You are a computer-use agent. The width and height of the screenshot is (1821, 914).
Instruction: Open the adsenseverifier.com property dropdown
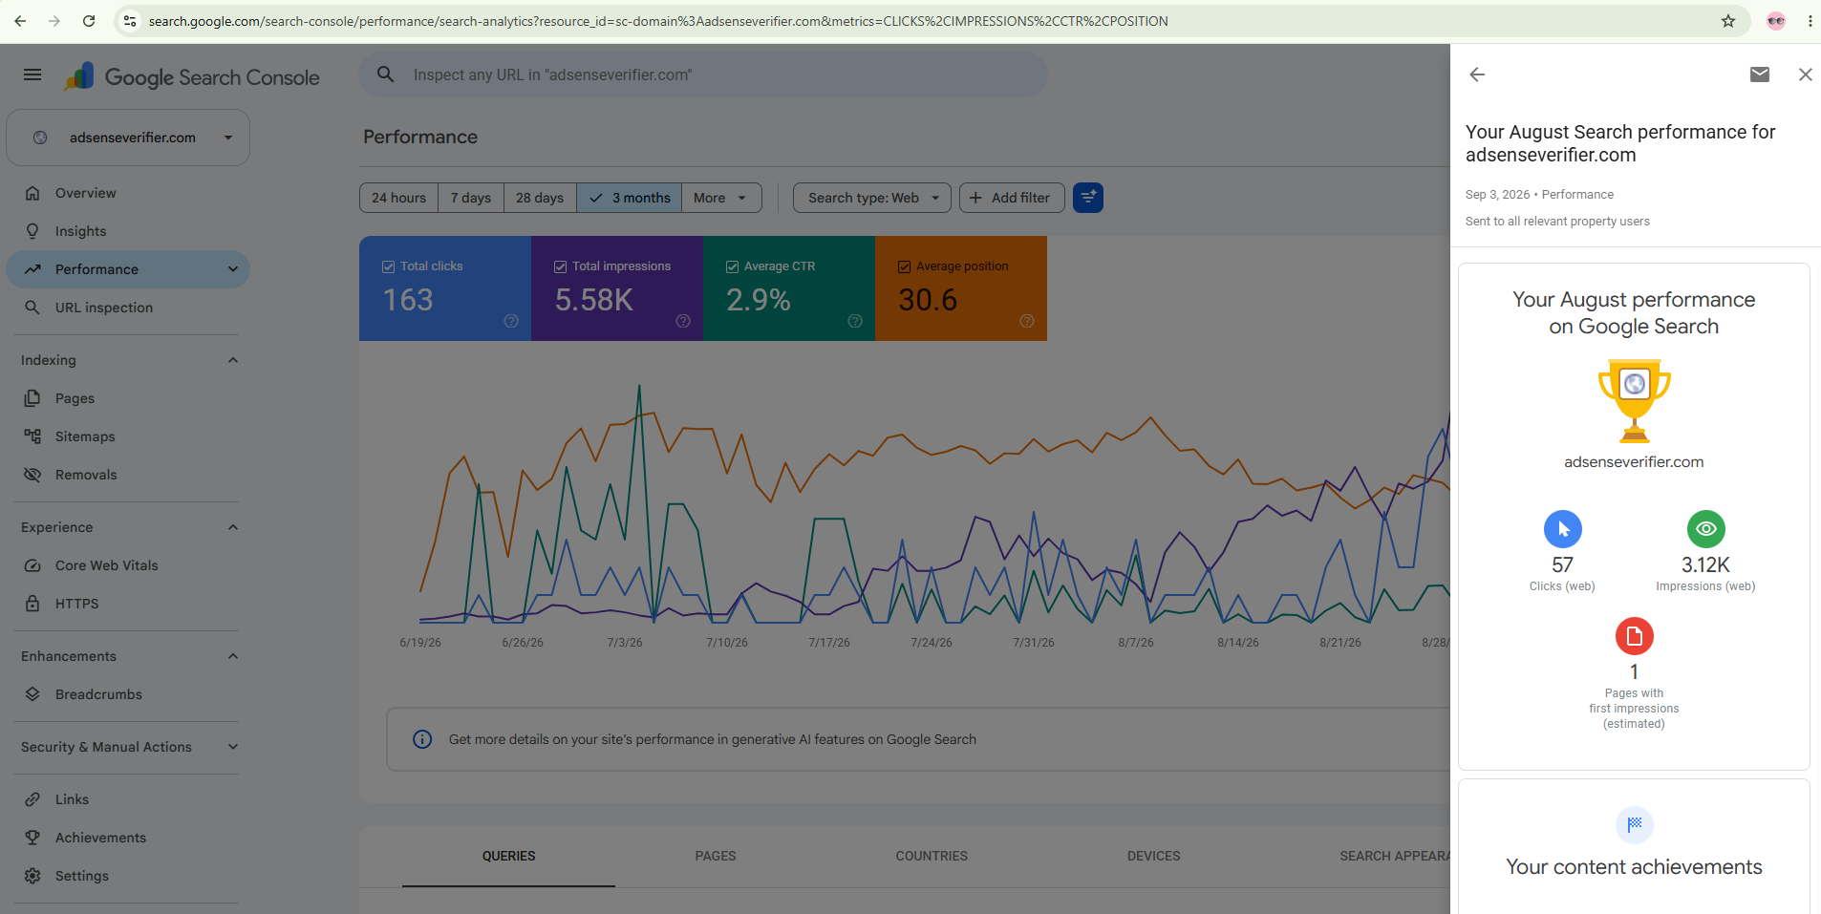coord(128,138)
